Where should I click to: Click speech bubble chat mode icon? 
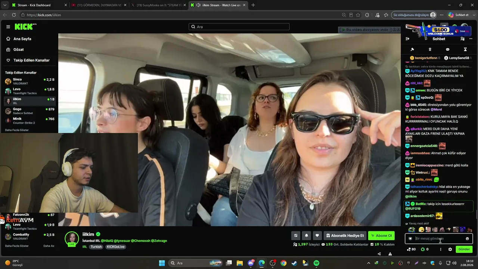[447, 49]
